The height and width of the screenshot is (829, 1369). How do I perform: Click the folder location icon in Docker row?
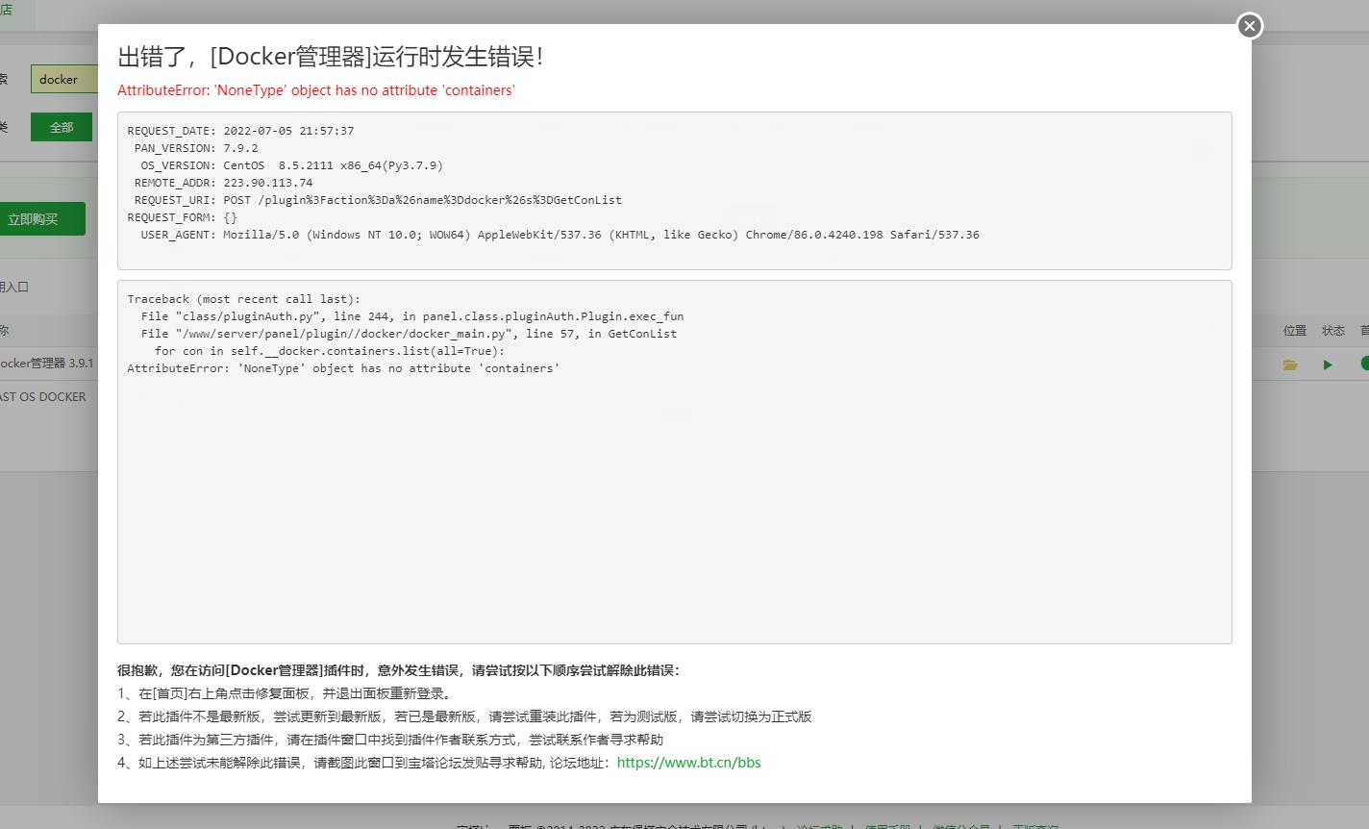1290,364
